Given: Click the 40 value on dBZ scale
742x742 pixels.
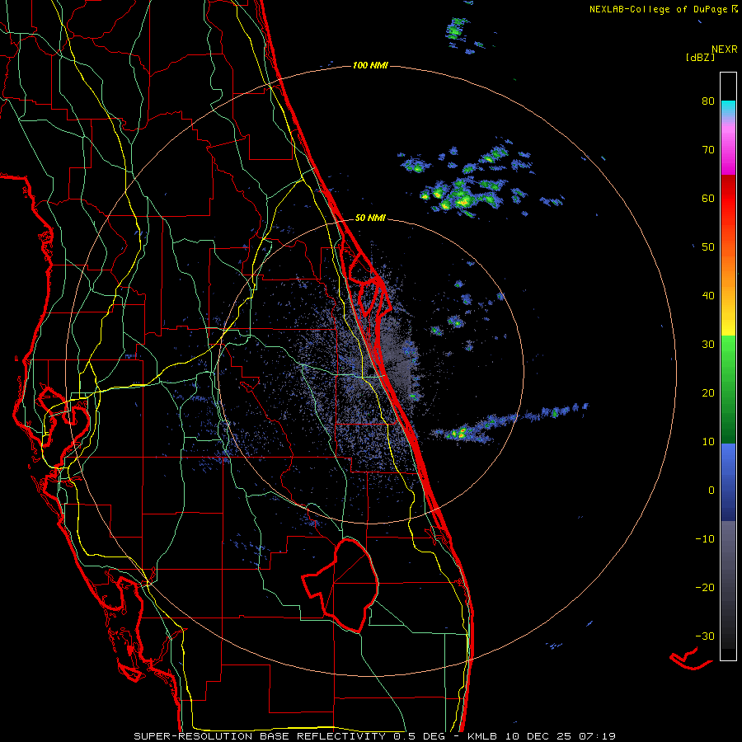Looking at the screenshot, I should pyautogui.click(x=708, y=296).
